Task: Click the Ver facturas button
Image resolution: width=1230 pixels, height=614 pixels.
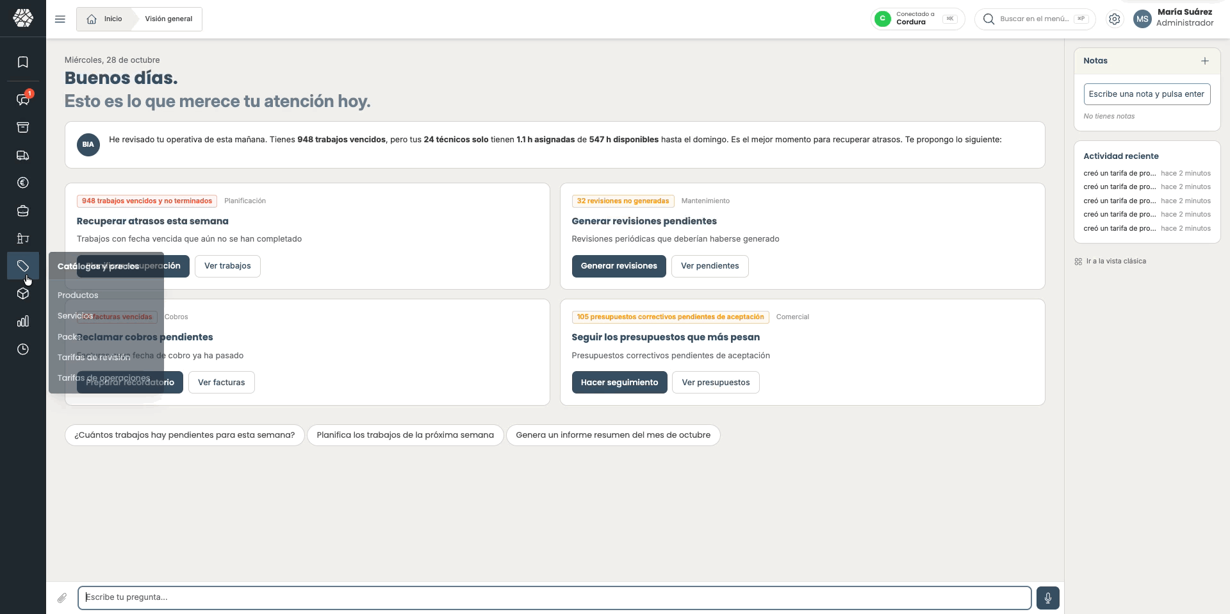Action: pyautogui.click(x=222, y=383)
